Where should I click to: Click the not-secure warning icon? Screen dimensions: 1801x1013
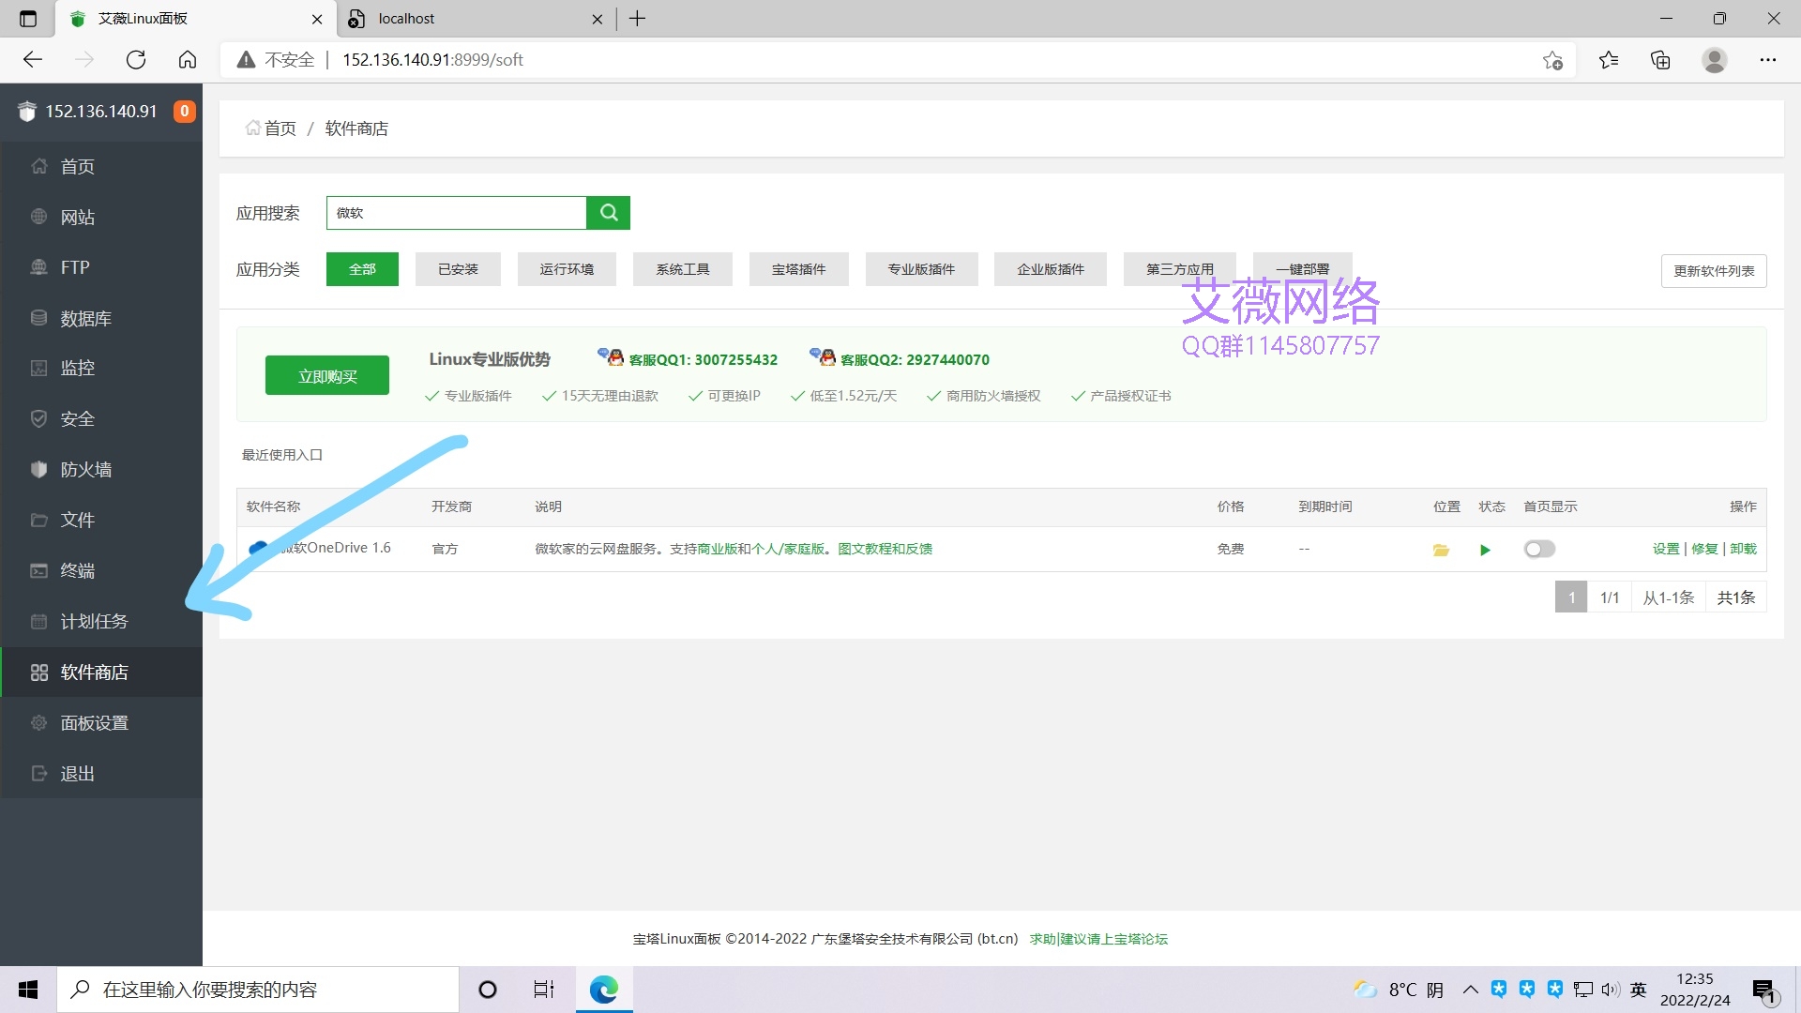click(246, 60)
